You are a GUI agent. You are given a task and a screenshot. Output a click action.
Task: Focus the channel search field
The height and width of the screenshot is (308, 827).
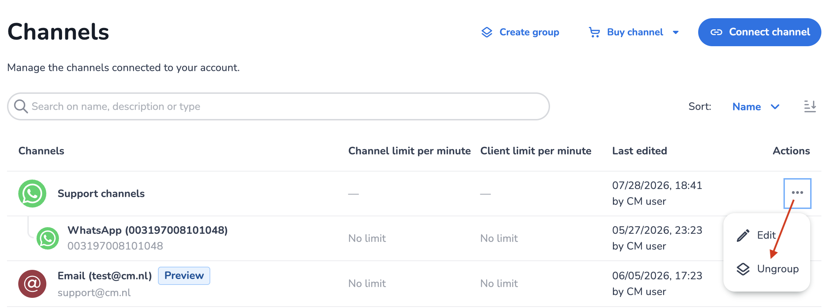click(278, 106)
